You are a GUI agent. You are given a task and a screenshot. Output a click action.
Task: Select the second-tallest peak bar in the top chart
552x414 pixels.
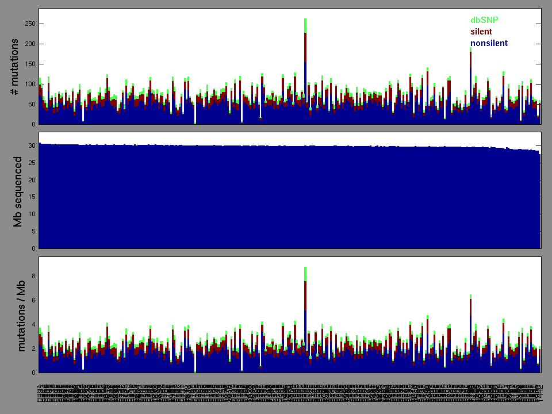(x=470, y=86)
